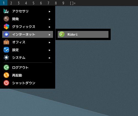This screenshot has height=116, width=138.
Task: Click the []= layout indicator
Action: point(73,3)
